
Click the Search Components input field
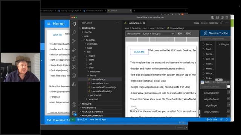[x=215, y=39]
